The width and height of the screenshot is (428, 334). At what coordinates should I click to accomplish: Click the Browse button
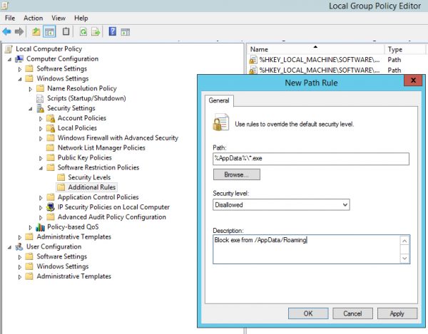[x=236, y=174]
